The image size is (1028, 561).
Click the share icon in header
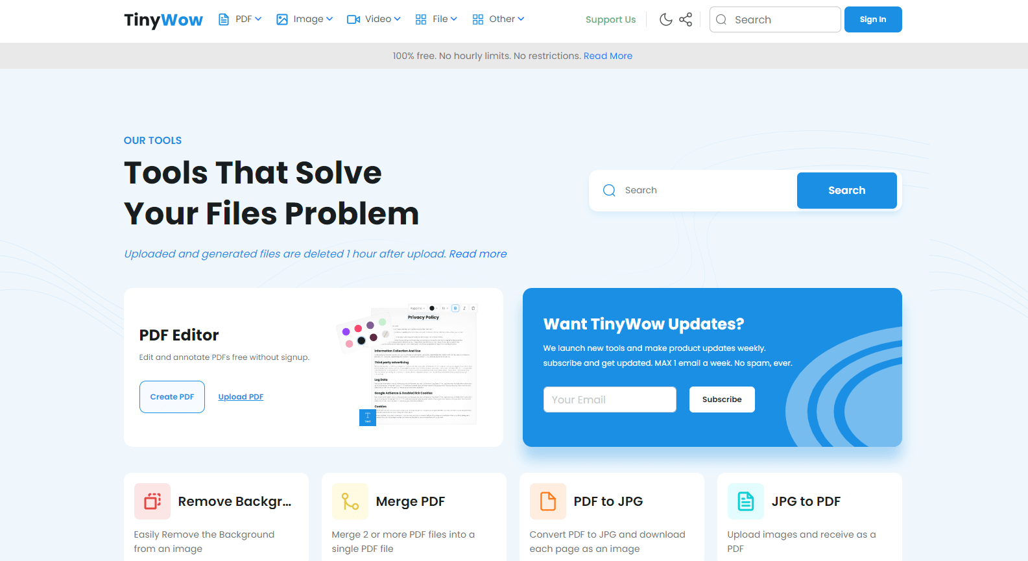[x=686, y=19]
